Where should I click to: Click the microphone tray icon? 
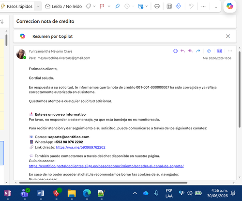[156, 193]
